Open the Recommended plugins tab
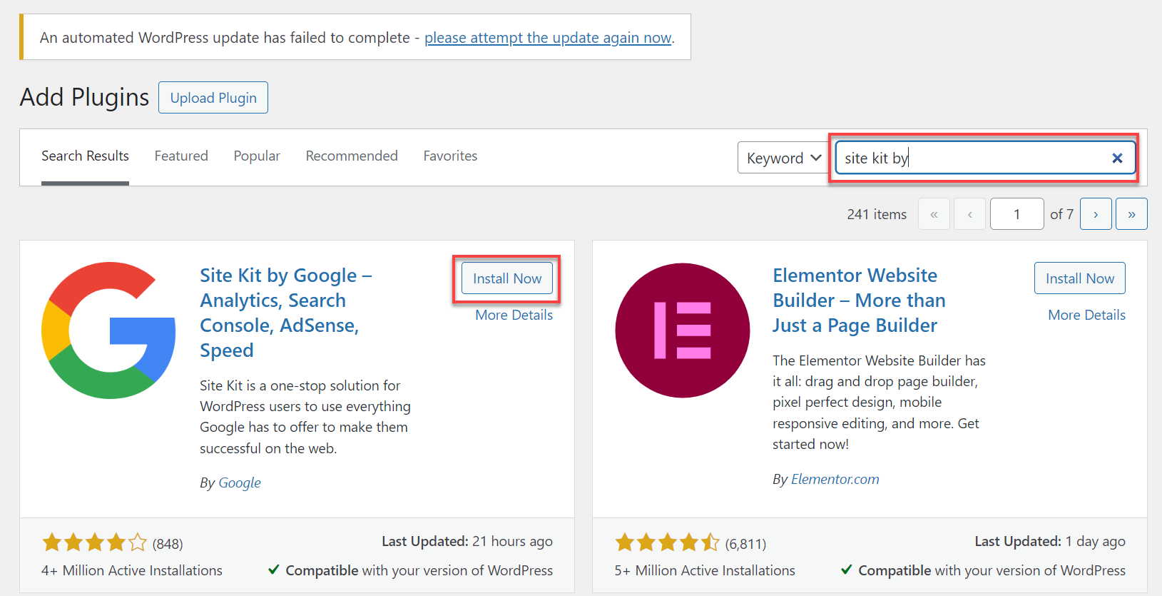The height and width of the screenshot is (596, 1162). click(352, 156)
